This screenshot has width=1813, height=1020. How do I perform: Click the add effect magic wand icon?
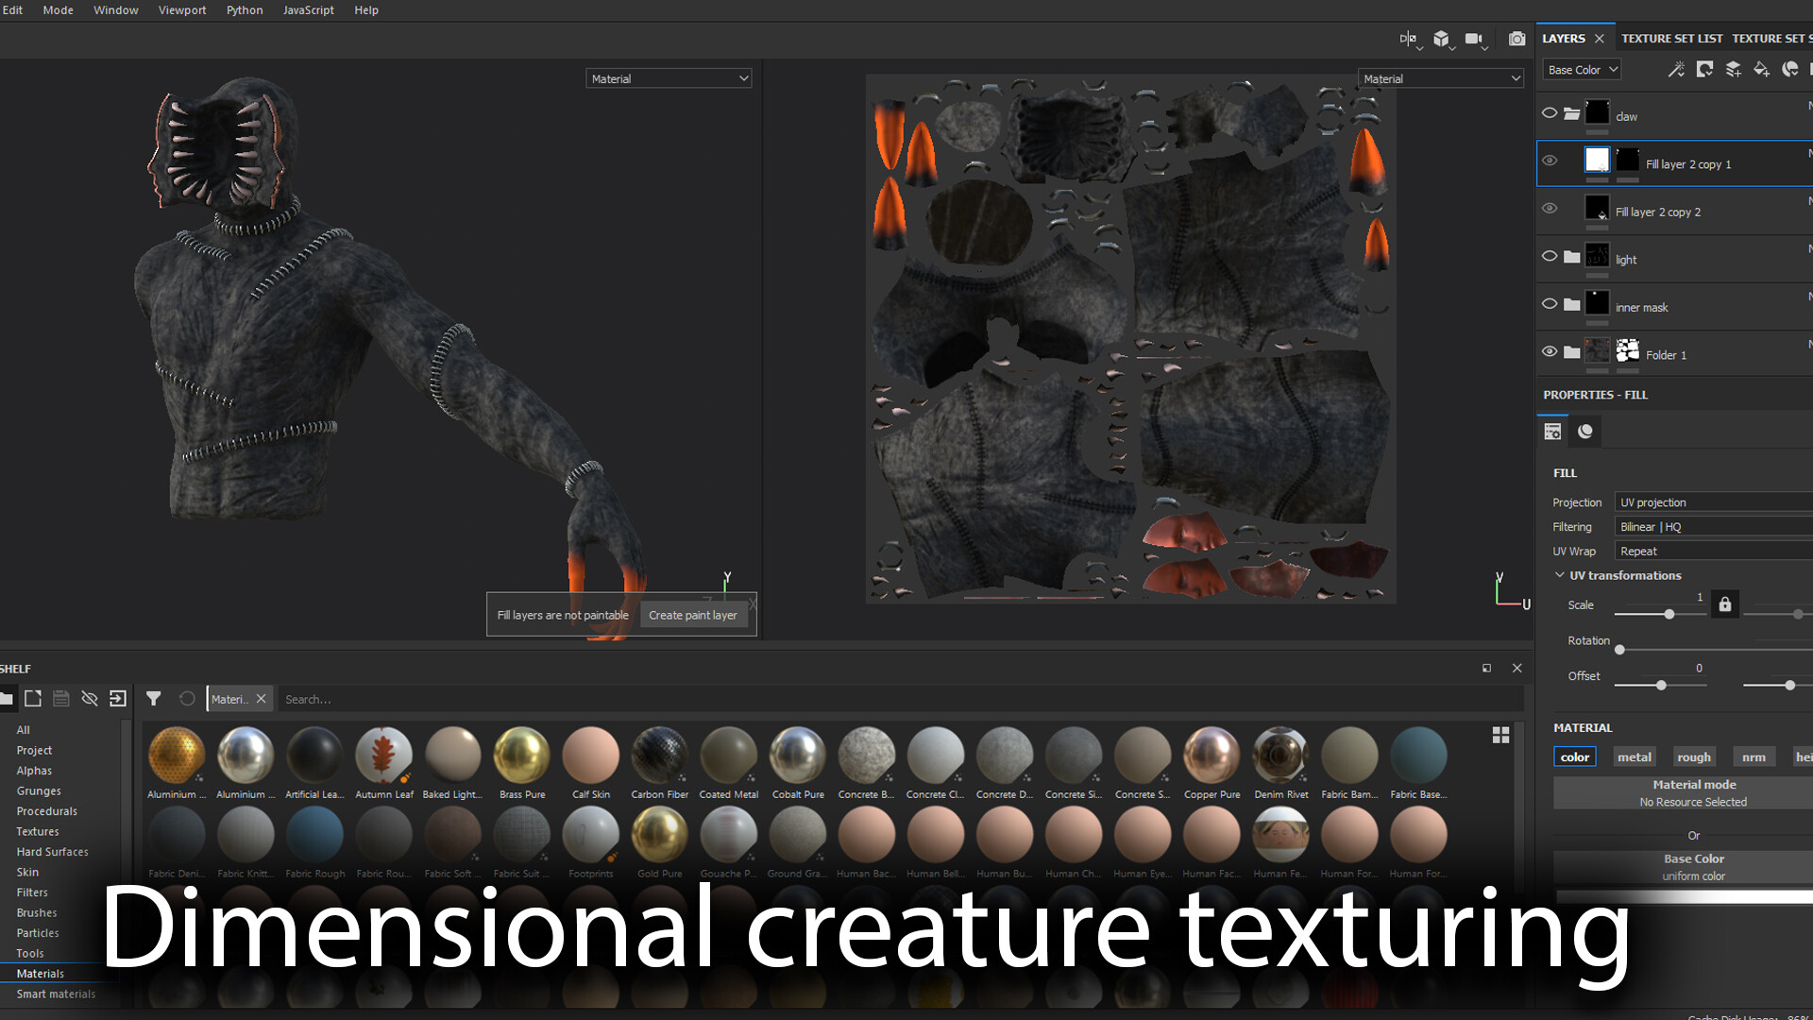tap(1677, 69)
